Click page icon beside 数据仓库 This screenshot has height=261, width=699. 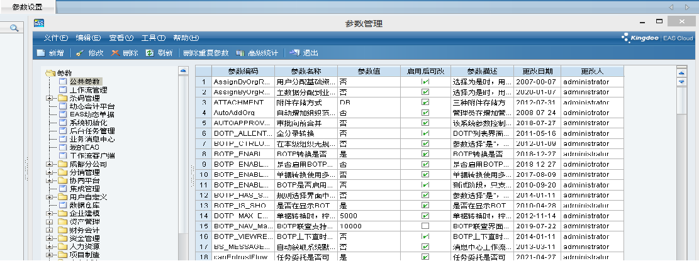click(63, 205)
